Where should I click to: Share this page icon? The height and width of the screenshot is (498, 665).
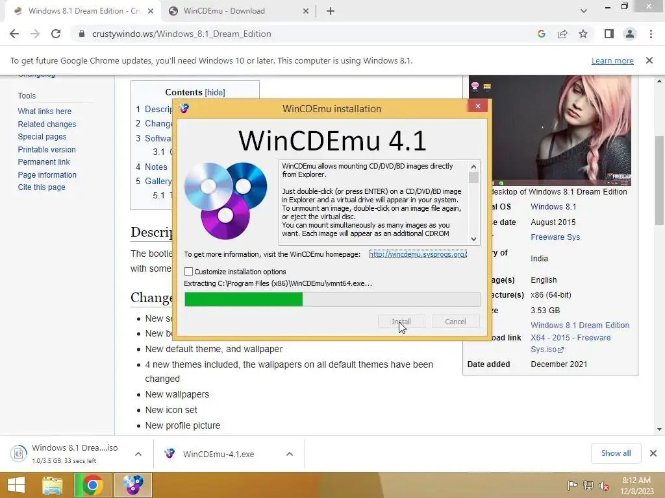(562, 34)
